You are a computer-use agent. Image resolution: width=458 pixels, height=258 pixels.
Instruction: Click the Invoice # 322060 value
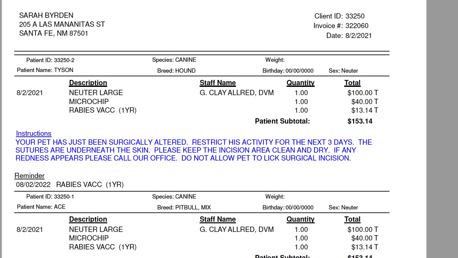pyautogui.click(x=357, y=26)
